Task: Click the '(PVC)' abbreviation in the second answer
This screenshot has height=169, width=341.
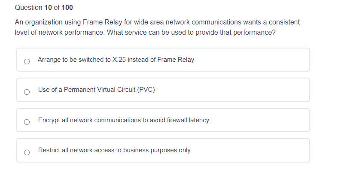Action: [x=146, y=90]
